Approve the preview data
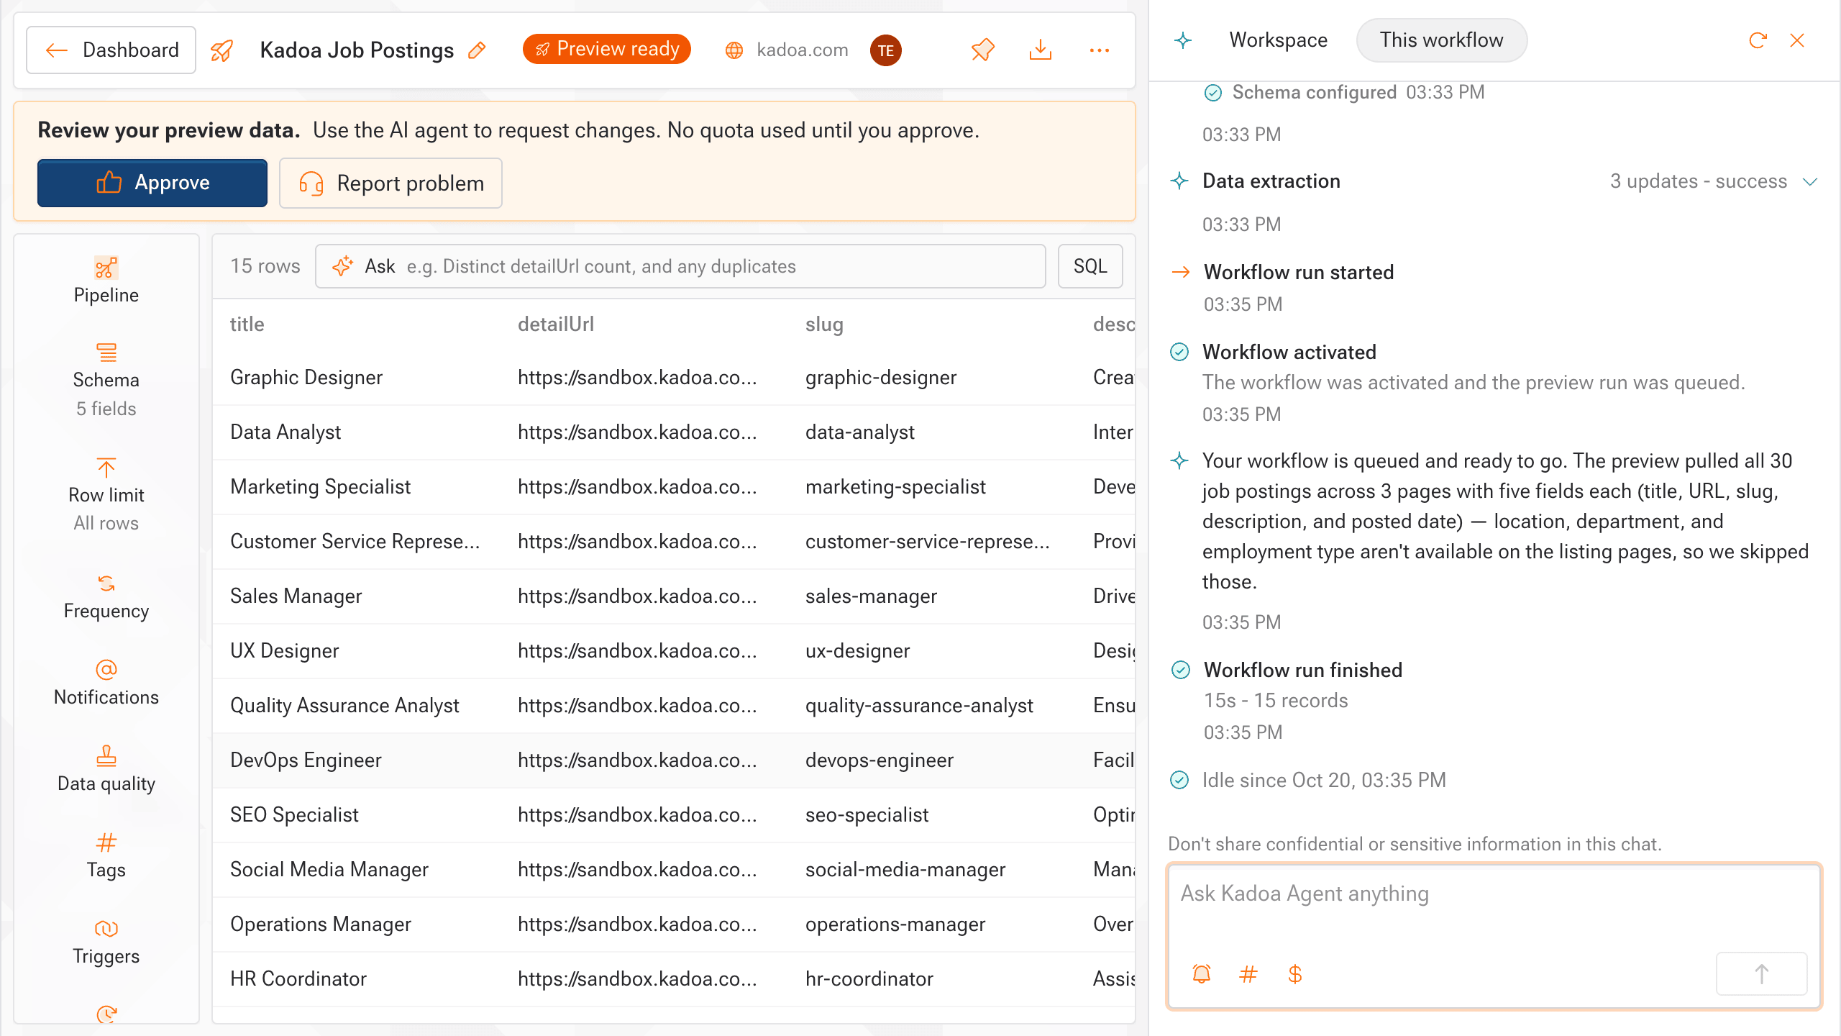This screenshot has height=1036, width=1841. pos(152,183)
